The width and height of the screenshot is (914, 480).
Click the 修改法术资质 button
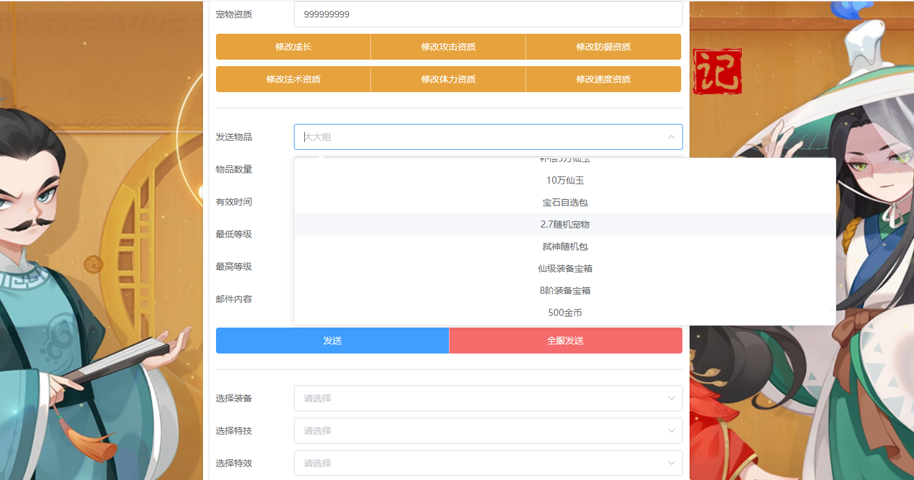[293, 79]
